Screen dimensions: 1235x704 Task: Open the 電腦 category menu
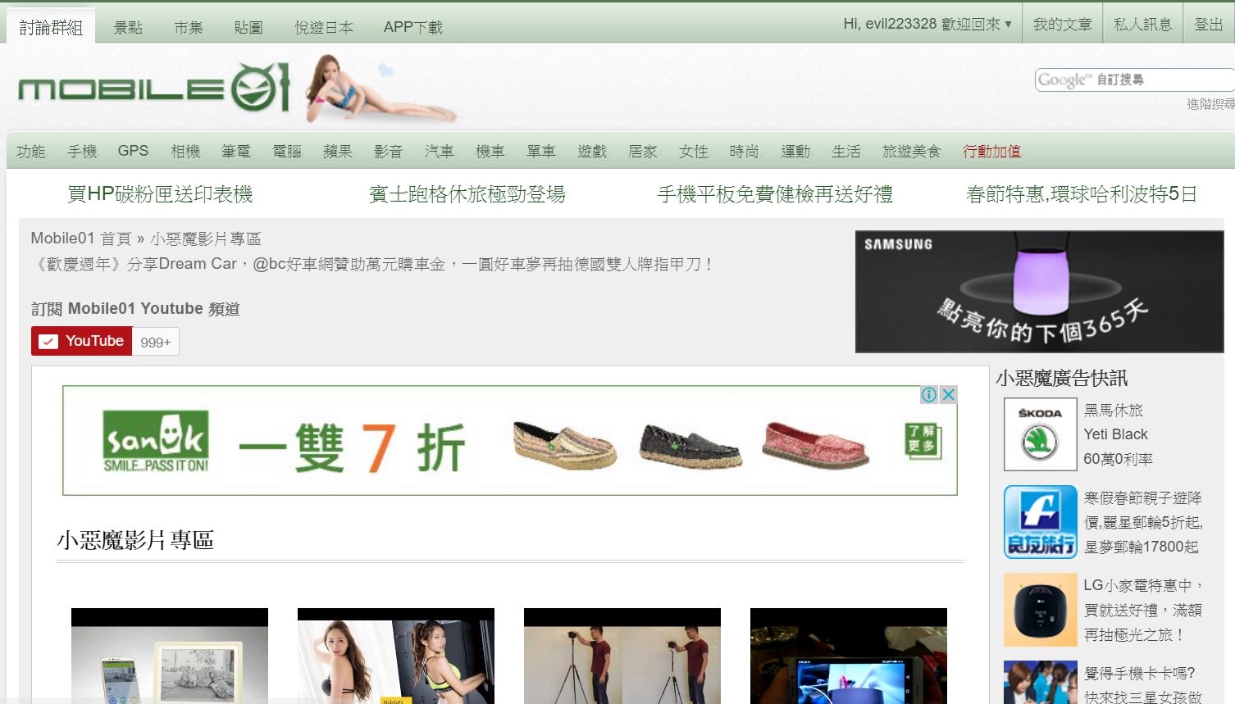coord(287,152)
